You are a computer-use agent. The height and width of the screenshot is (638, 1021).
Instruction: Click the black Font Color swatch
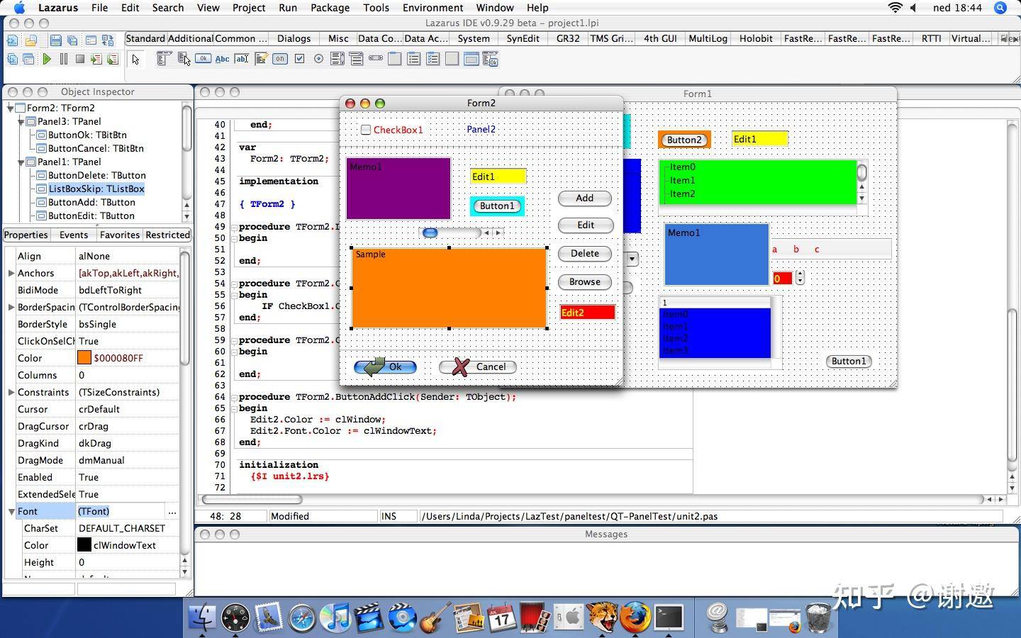coord(84,545)
